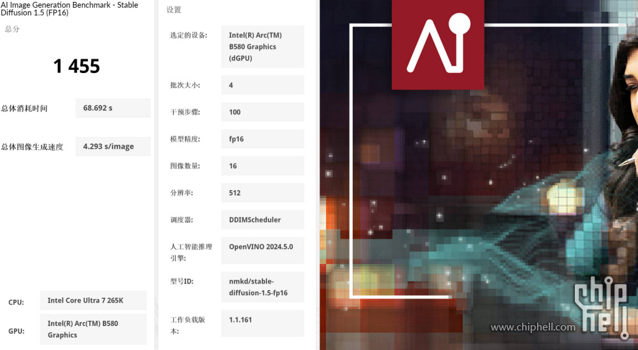Click the red AI benchmark logo
Viewport: 638px width, 350px height.
[x=437, y=44]
